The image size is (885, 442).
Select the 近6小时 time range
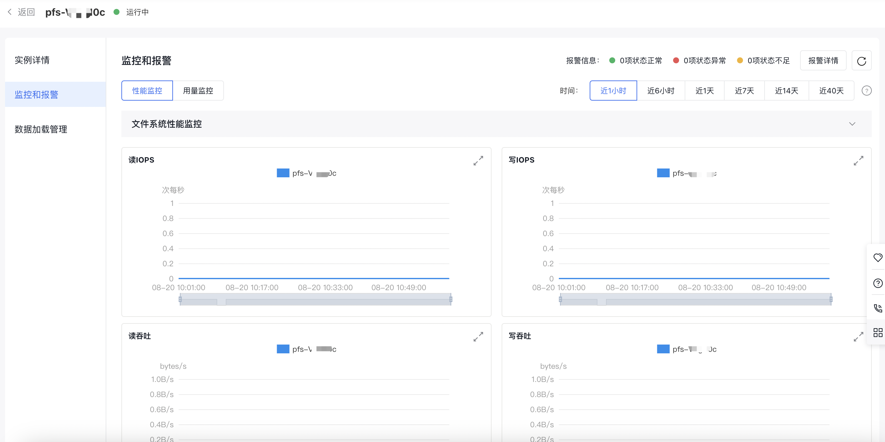tap(661, 91)
